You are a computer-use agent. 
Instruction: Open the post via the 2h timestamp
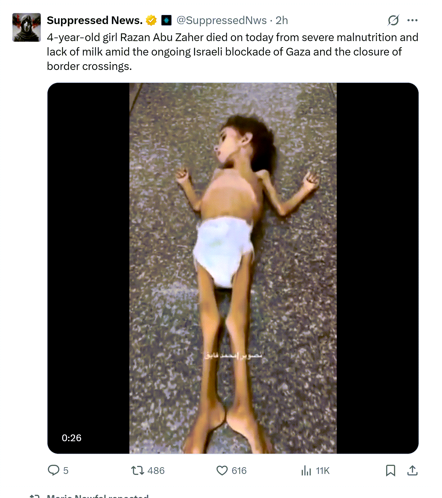282,20
